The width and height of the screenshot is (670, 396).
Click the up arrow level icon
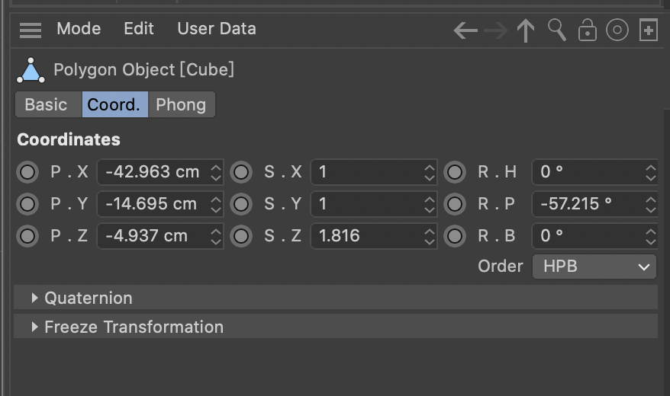click(x=525, y=30)
